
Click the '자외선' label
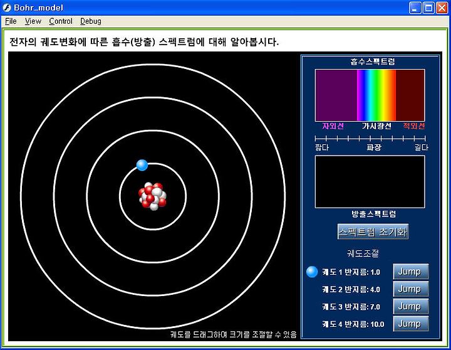tap(333, 126)
